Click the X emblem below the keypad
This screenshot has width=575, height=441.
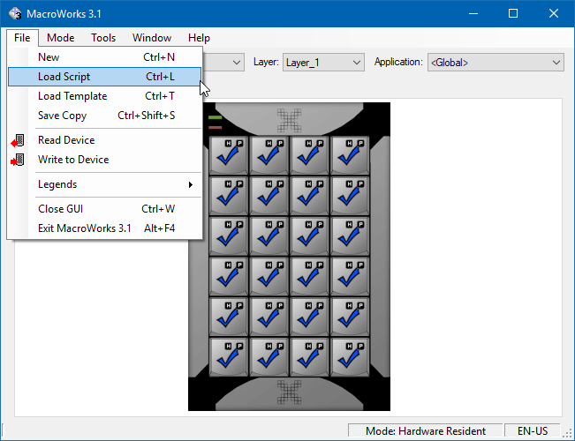tap(289, 392)
